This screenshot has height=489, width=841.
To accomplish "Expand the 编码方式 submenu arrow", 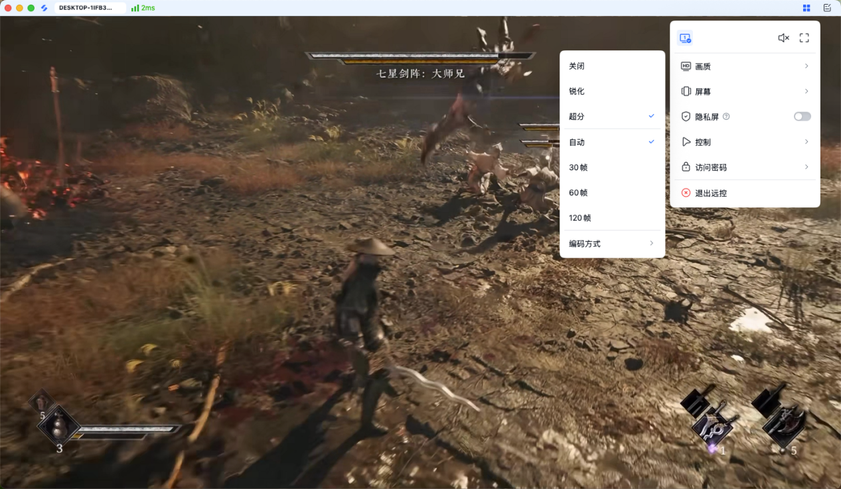I will click(651, 243).
